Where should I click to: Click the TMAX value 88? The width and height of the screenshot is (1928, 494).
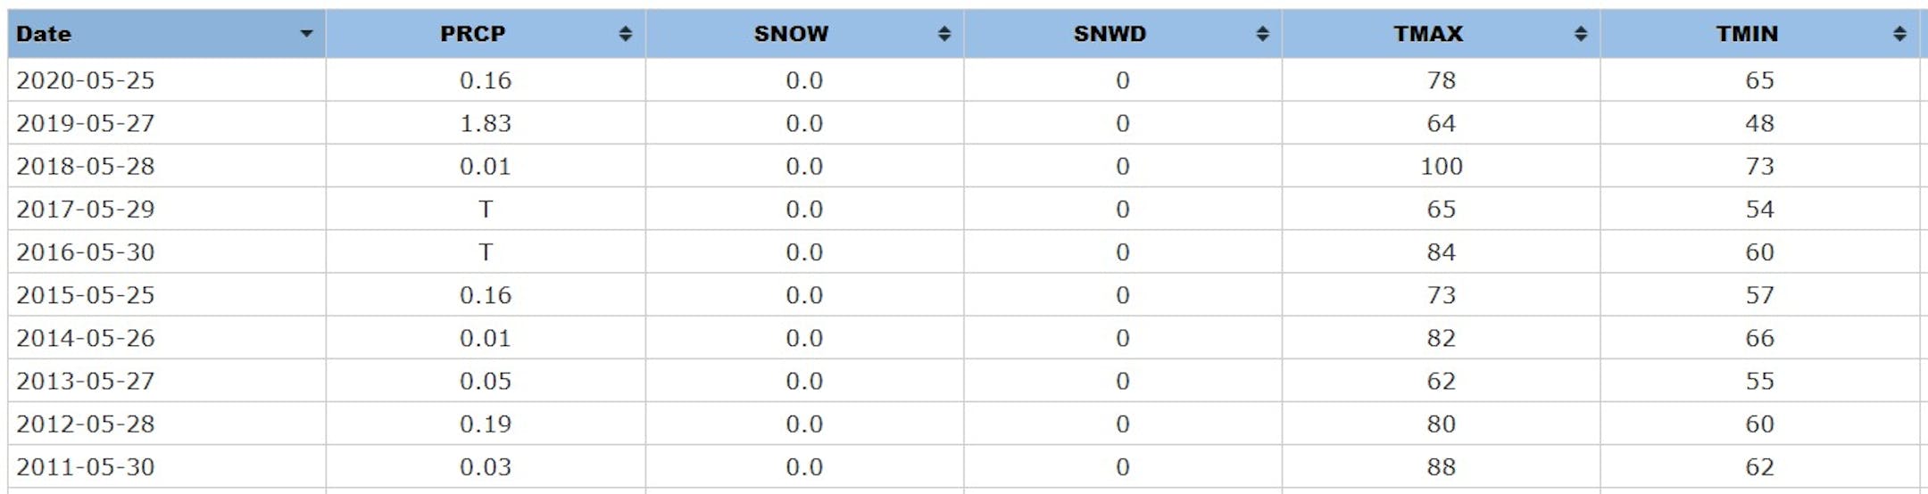tap(1441, 466)
